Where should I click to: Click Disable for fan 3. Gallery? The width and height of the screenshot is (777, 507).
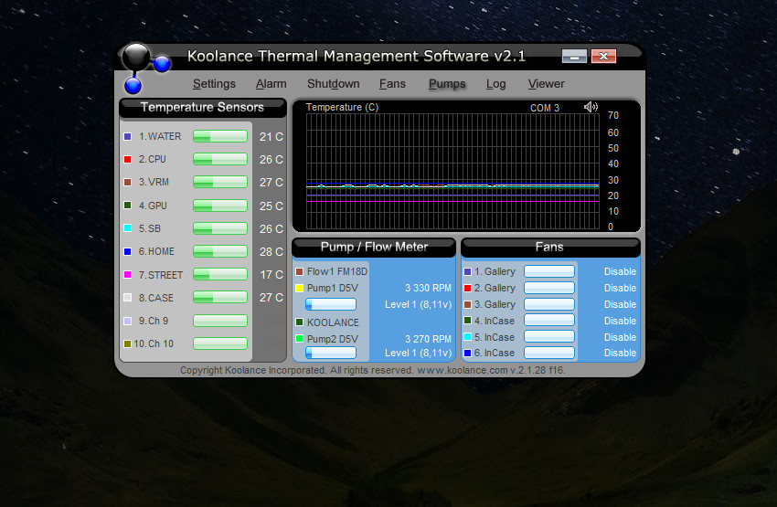pos(620,304)
